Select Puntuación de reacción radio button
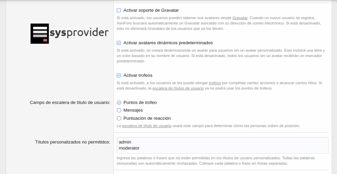337x174 pixels. [x=119, y=118]
